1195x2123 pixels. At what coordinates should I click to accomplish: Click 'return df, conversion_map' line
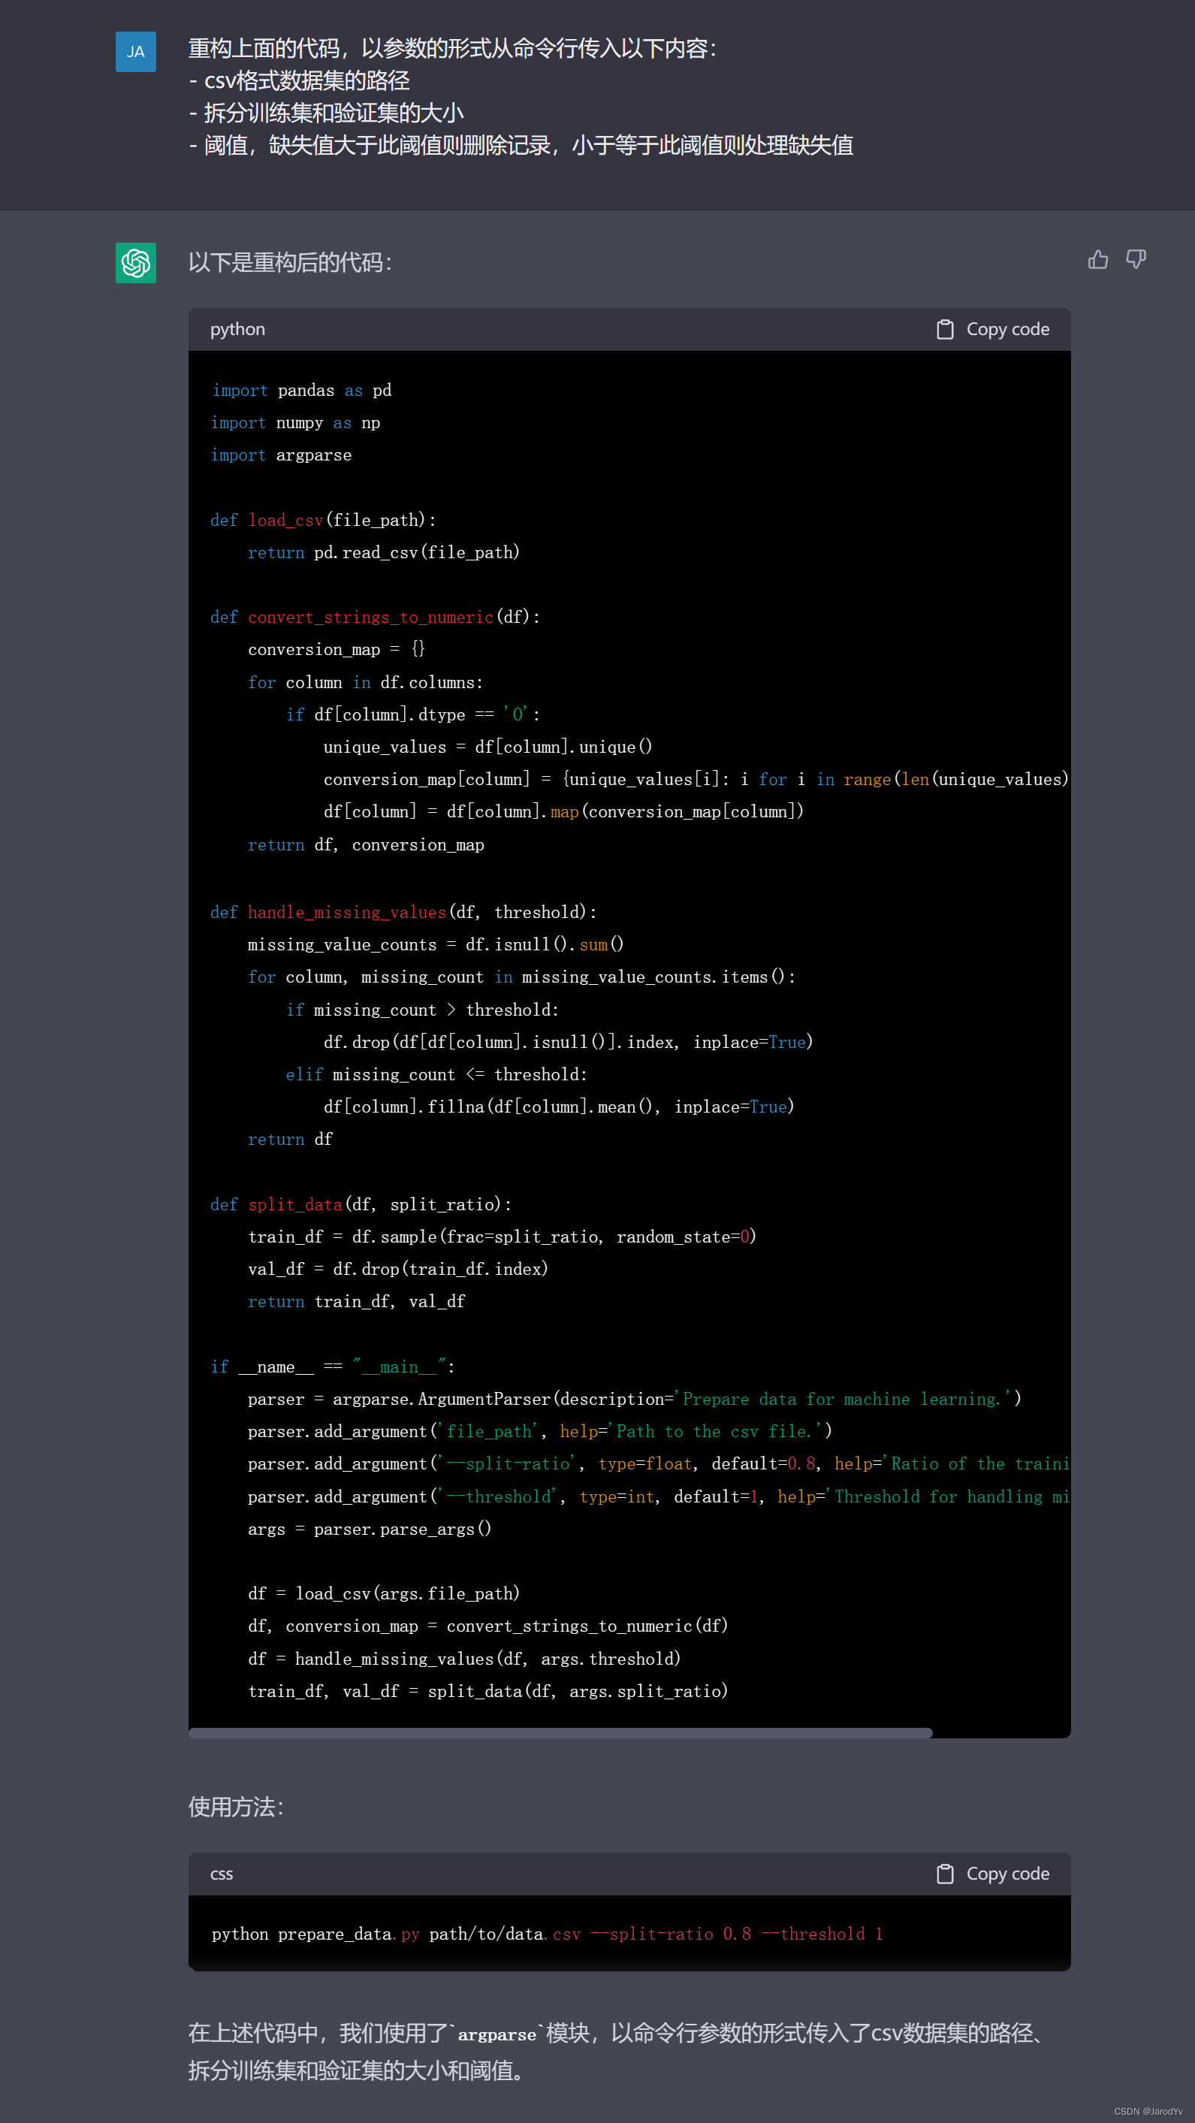tap(366, 844)
